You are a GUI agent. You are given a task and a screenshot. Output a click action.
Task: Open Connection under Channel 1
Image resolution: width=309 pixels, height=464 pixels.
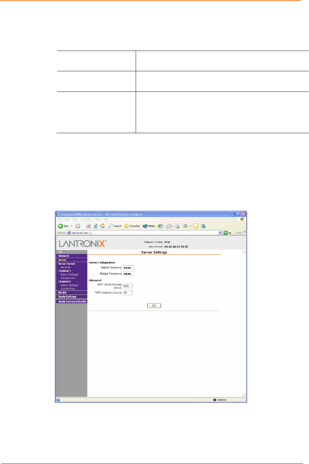pyautogui.click(x=68, y=278)
